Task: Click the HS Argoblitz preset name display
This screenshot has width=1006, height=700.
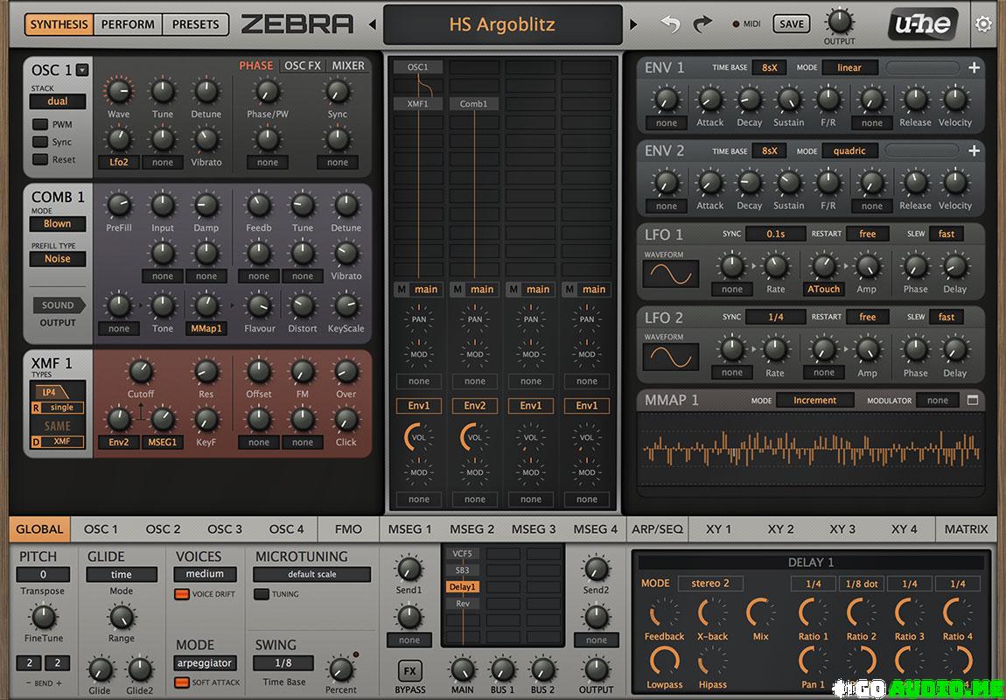Action: pos(502,25)
